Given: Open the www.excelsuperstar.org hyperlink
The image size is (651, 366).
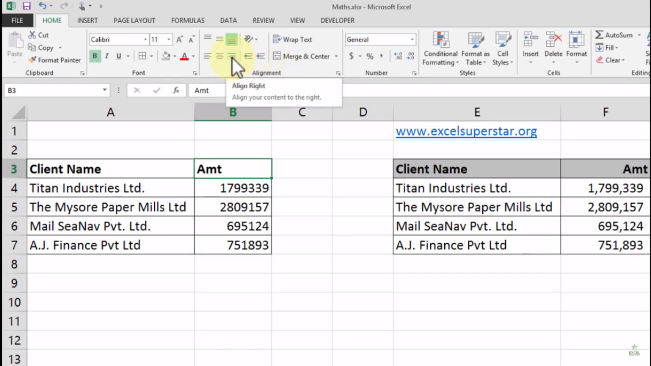Looking at the screenshot, I should pos(466,131).
